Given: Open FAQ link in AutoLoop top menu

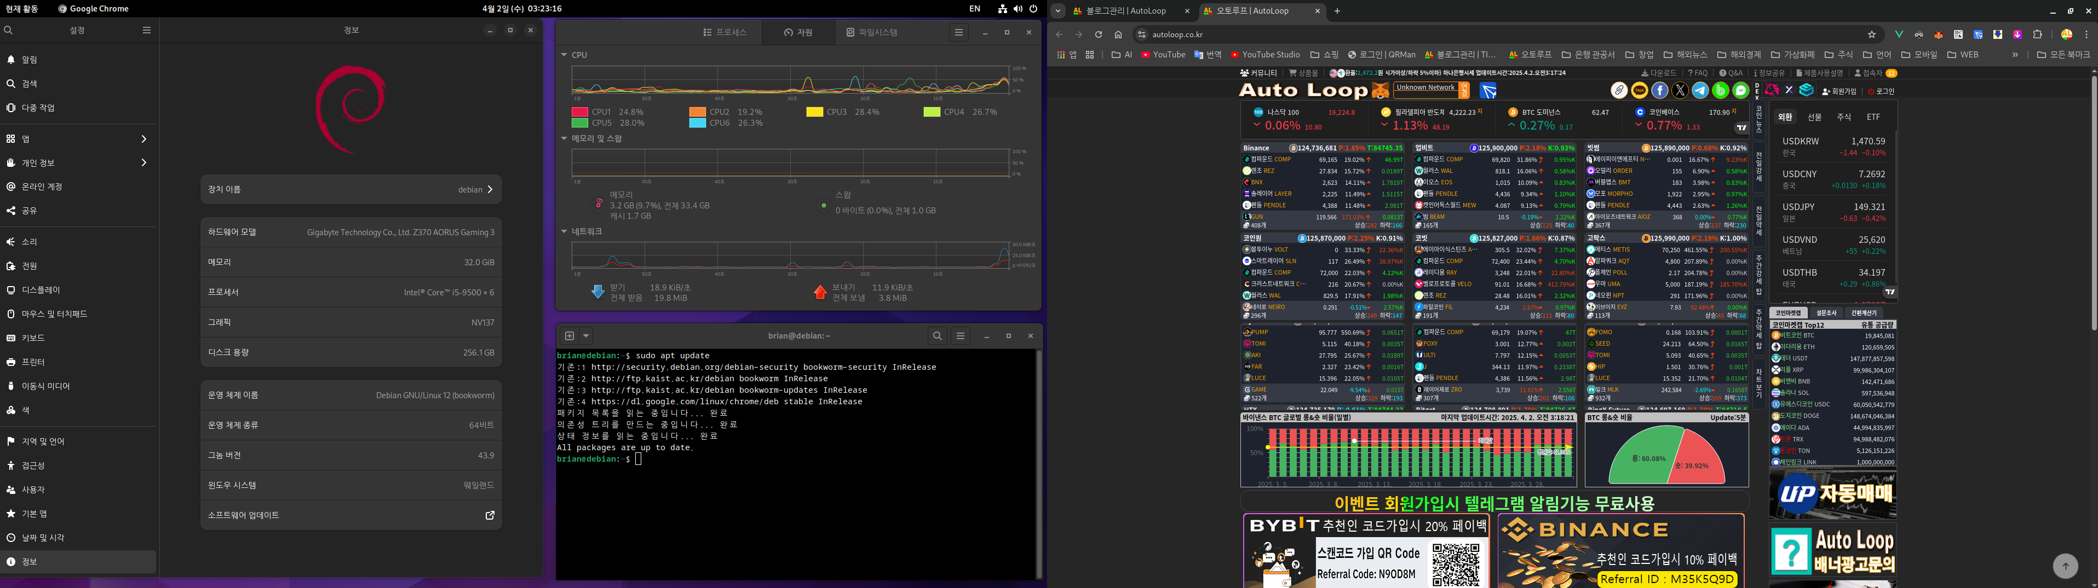Looking at the screenshot, I should point(1698,73).
